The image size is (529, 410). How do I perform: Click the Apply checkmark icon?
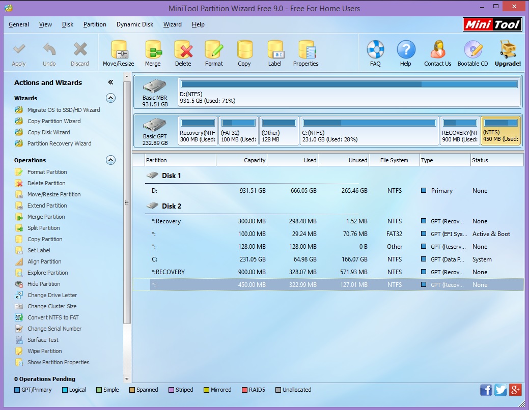(19, 54)
